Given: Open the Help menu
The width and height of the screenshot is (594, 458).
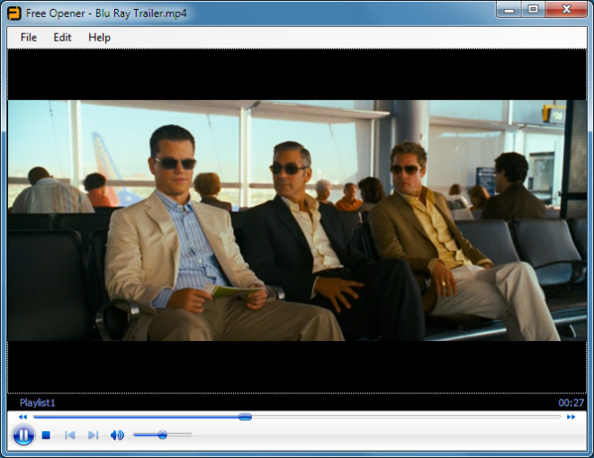Looking at the screenshot, I should click(99, 38).
